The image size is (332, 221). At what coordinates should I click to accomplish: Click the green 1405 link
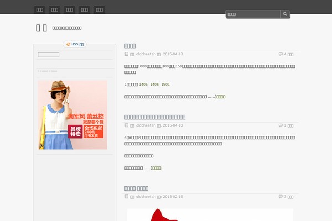tap(143, 85)
